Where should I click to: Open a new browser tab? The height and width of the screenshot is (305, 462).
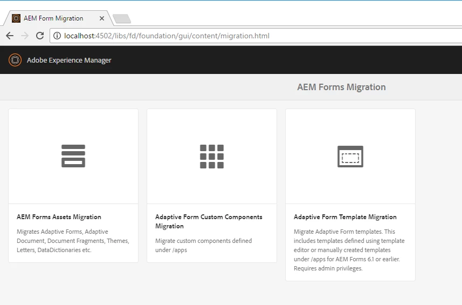(122, 18)
